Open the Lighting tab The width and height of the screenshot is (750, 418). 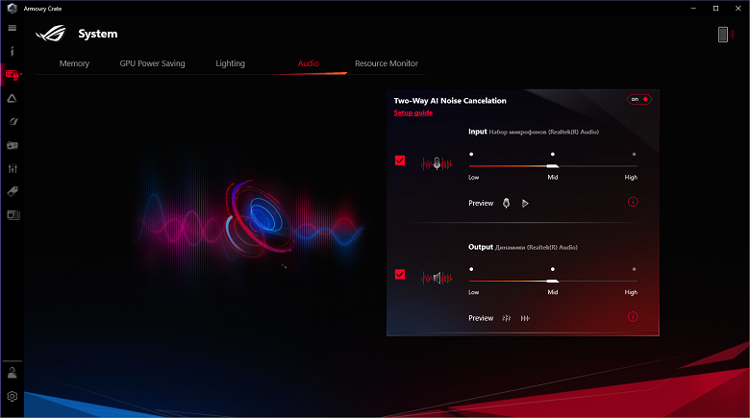click(x=230, y=63)
